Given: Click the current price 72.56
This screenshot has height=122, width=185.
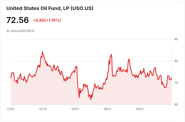Looking at the screenshot, I should point(18,20).
